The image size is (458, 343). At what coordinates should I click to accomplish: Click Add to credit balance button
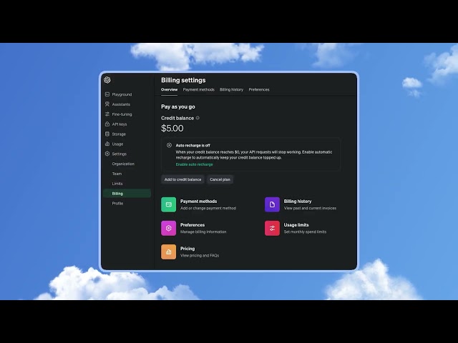coord(182,179)
